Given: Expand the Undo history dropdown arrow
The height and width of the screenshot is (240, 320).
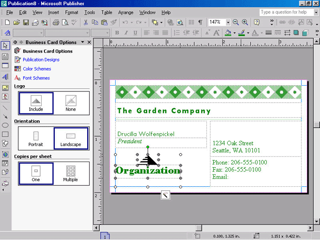Looking at the screenshot, I should (x=132, y=22).
